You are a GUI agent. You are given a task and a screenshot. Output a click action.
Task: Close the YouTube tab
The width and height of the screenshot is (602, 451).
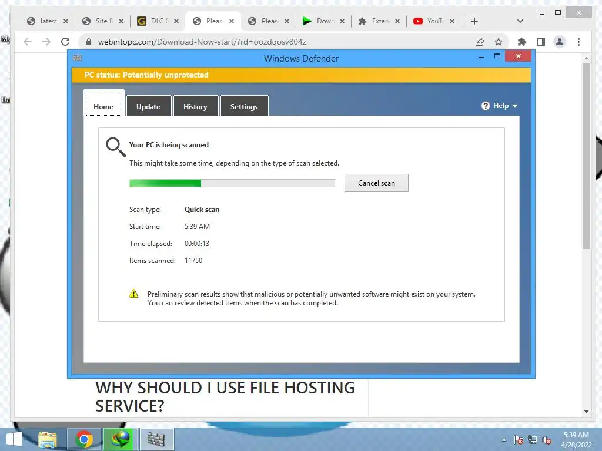click(452, 21)
